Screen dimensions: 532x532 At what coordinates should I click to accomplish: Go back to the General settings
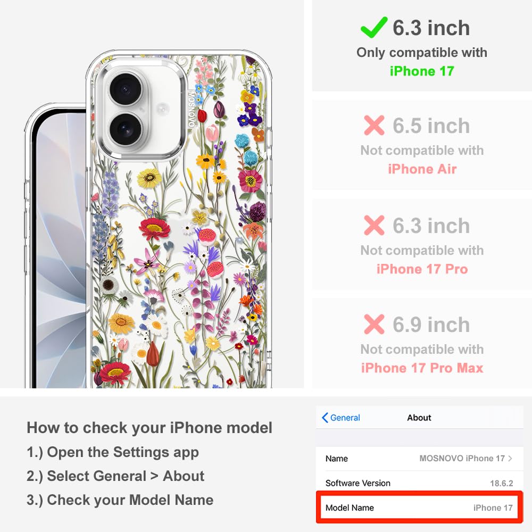point(341,418)
